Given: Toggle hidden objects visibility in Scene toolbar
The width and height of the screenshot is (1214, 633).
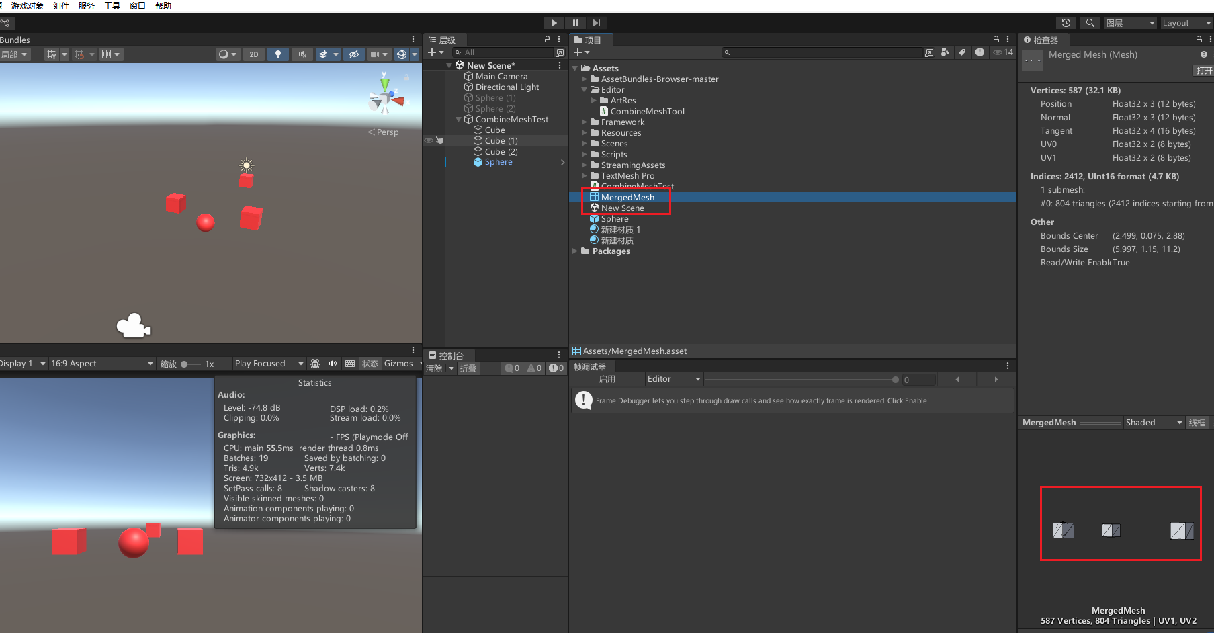Looking at the screenshot, I should (354, 54).
